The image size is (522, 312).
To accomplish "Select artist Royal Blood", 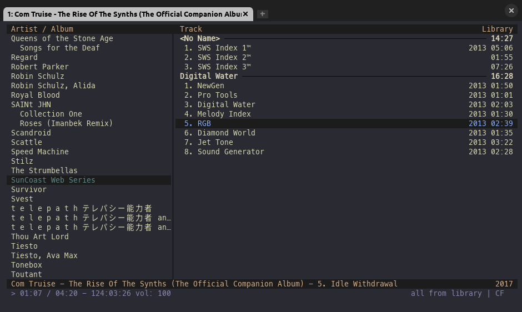I will (x=36, y=95).
